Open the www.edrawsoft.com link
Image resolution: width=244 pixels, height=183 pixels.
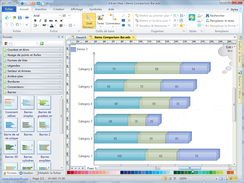[x=14, y=179]
